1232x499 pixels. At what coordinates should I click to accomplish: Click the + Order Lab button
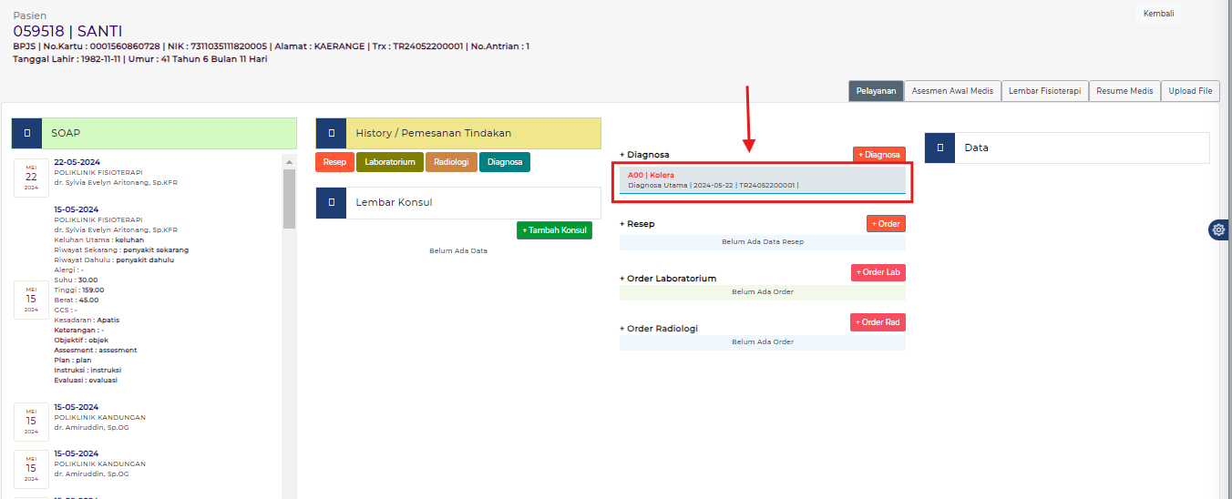tap(878, 272)
